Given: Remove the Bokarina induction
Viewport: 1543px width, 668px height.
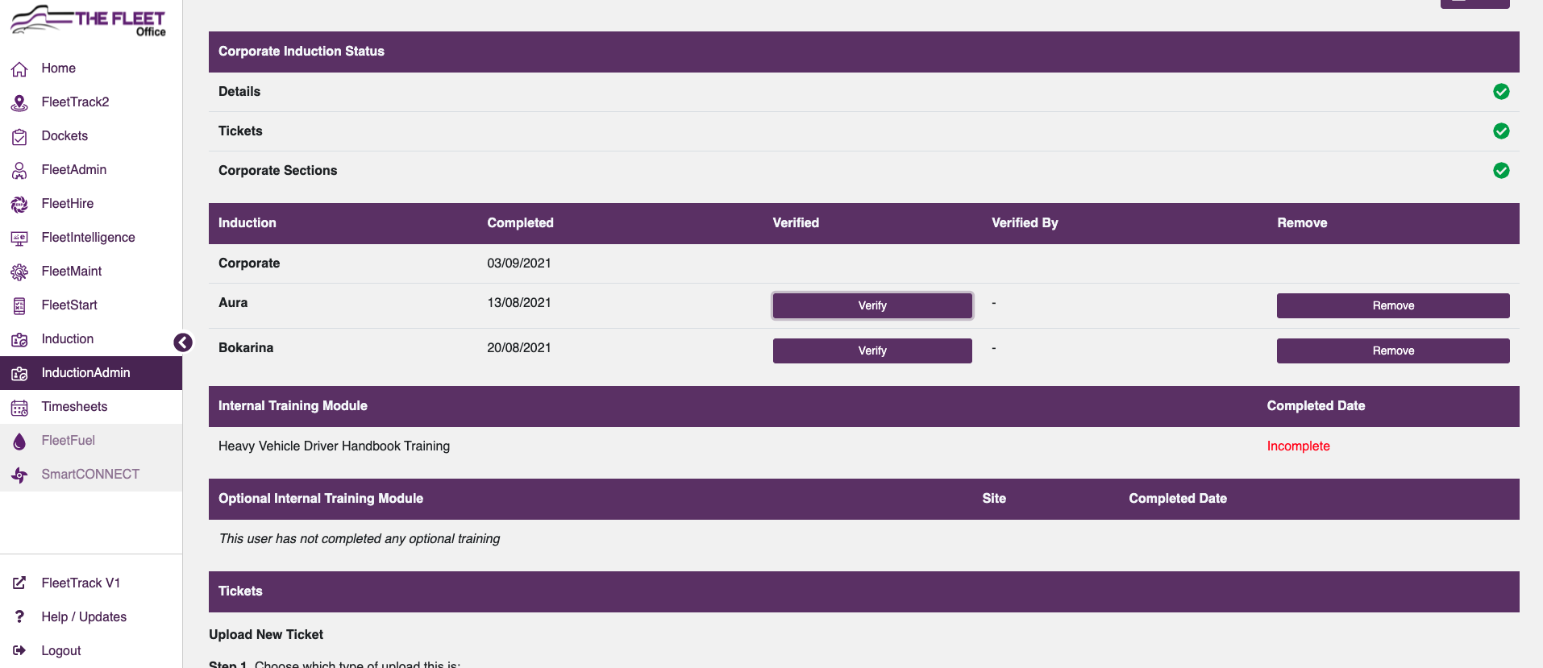Looking at the screenshot, I should (x=1393, y=351).
